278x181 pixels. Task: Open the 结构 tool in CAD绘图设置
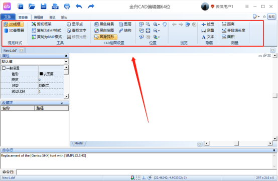coord(125,31)
